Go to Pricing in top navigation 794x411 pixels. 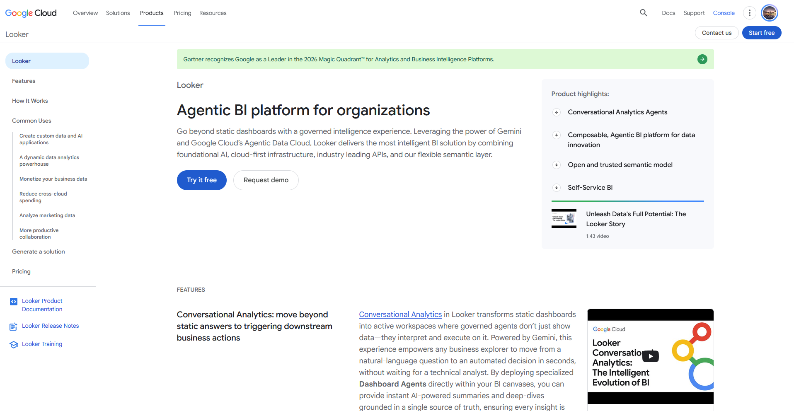click(182, 13)
